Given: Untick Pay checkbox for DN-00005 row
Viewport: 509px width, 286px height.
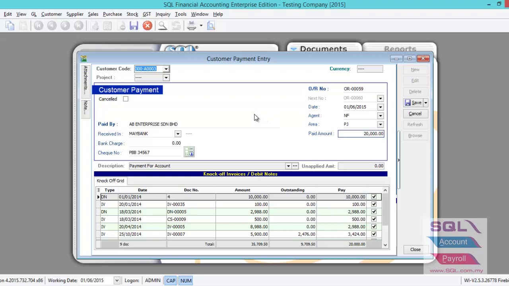Looking at the screenshot, I should click(374, 212).
